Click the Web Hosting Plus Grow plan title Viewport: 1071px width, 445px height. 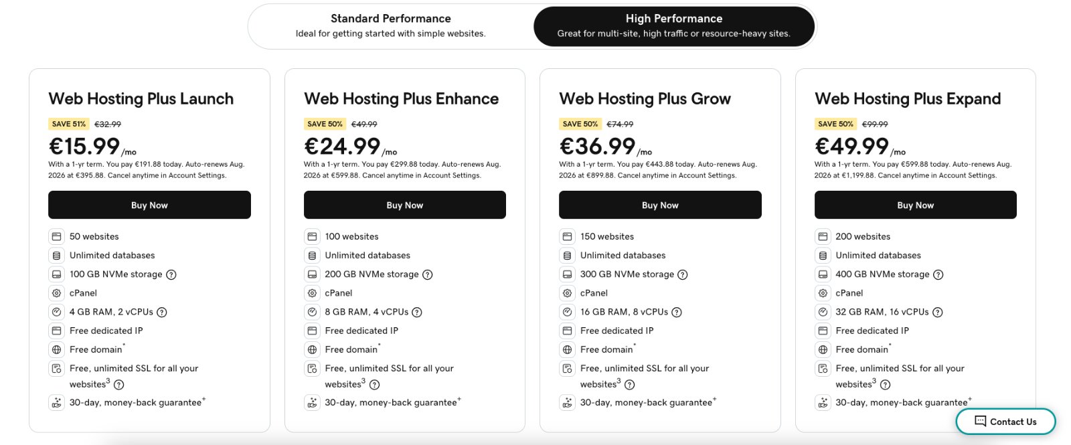click(645, 99)
